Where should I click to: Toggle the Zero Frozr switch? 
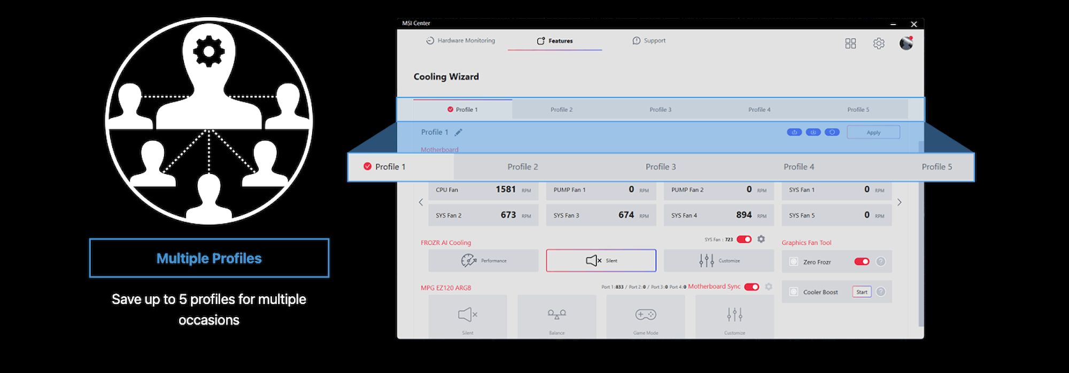pyautogui.click(x=862, y=261)
